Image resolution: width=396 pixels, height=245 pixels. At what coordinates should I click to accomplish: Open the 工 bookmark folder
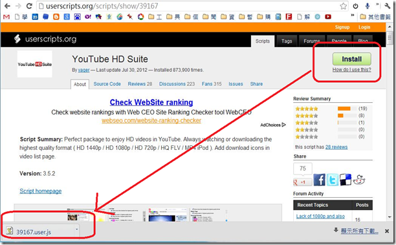tap(155, 17)
